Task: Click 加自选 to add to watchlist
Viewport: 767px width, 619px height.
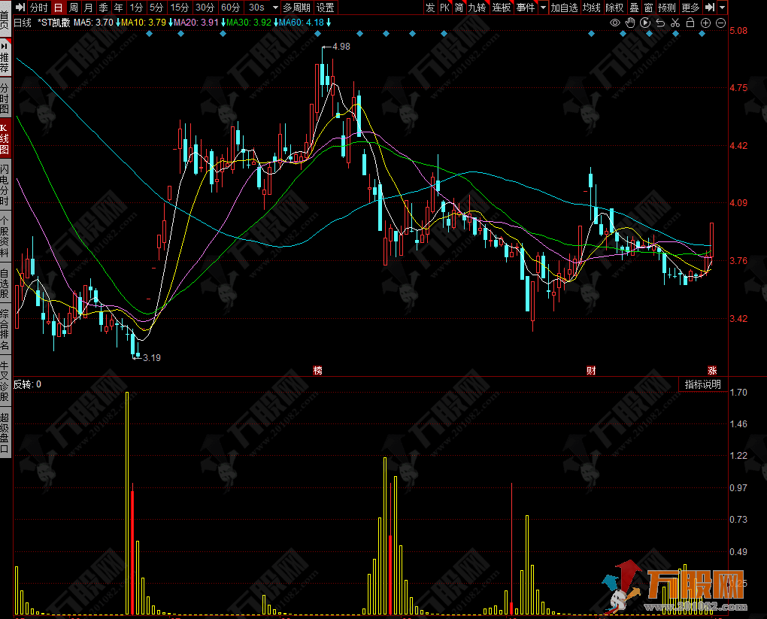Action: (565, 8)
